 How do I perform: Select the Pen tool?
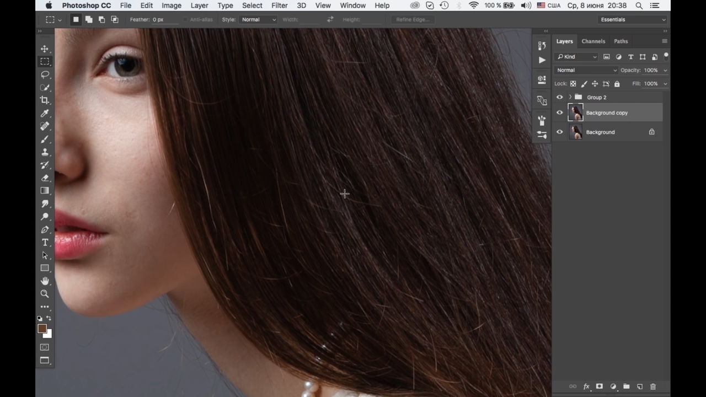(x=45, y=229)
